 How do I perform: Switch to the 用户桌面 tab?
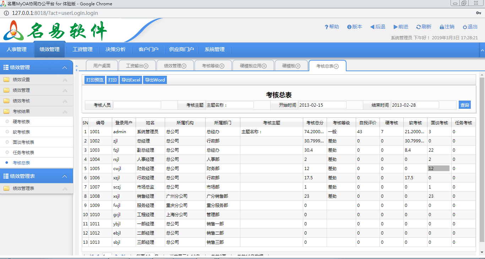click(x=102, y=66)
